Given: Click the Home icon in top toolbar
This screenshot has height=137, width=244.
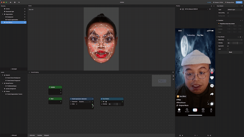Looking at the screenshot, I should [10, 2].
